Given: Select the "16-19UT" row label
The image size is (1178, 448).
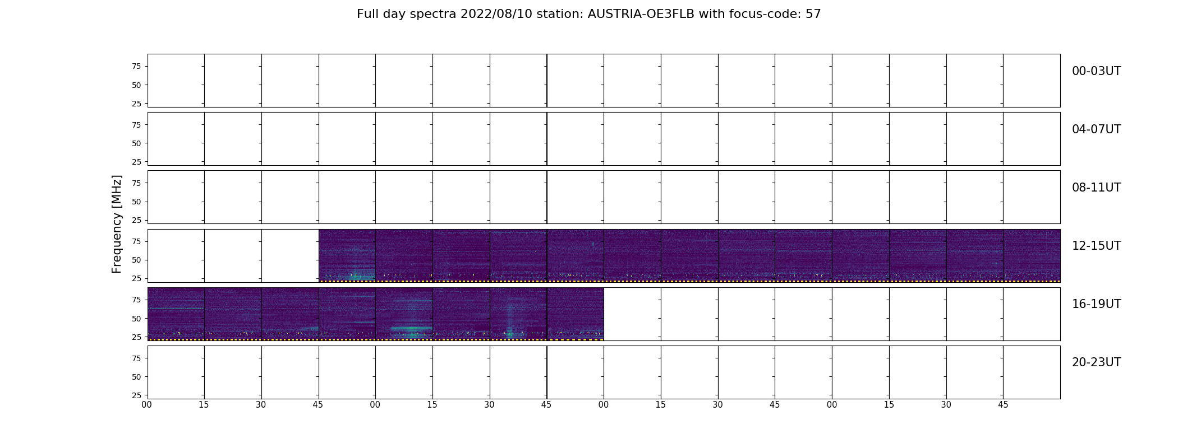Looking at the screenshot, I should click(x=1096, y=304).
